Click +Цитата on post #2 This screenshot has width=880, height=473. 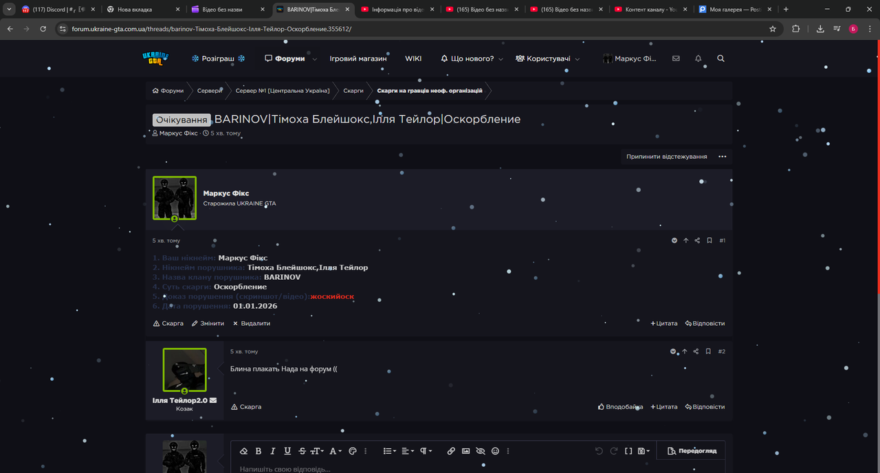tap(664, 407)
